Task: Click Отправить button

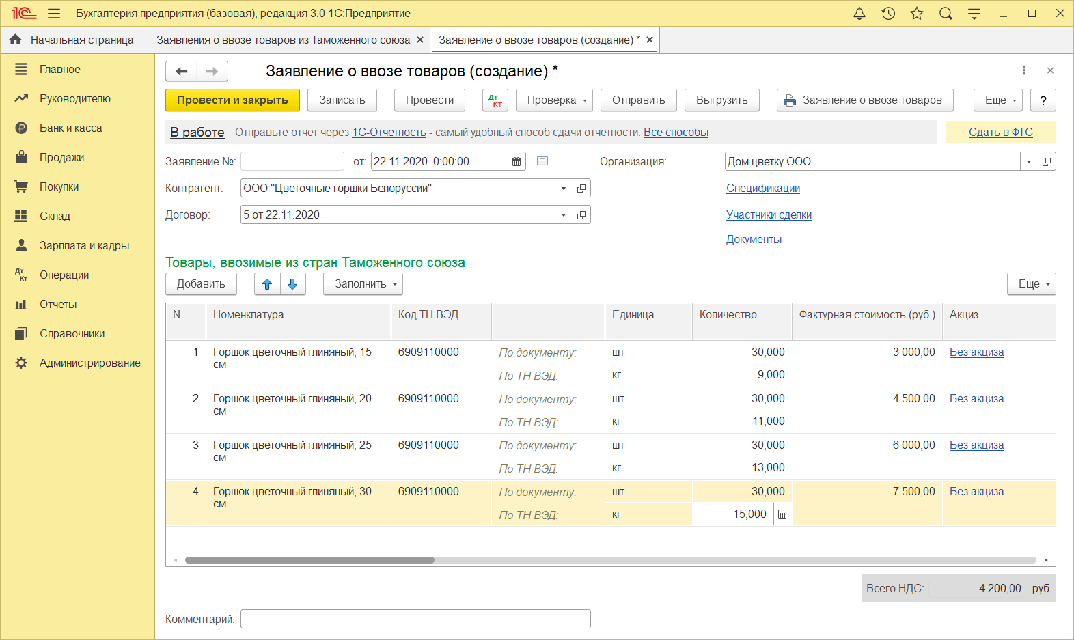Action: point(638,100)
